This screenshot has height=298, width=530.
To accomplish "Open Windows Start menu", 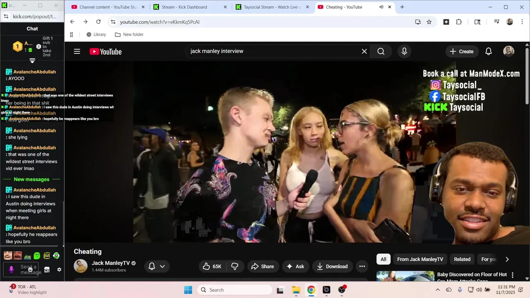I will (188, 290).
